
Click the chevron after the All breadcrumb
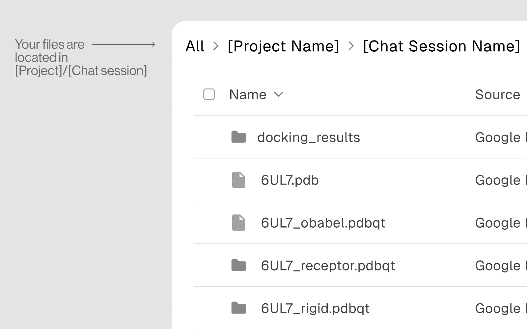216,46
